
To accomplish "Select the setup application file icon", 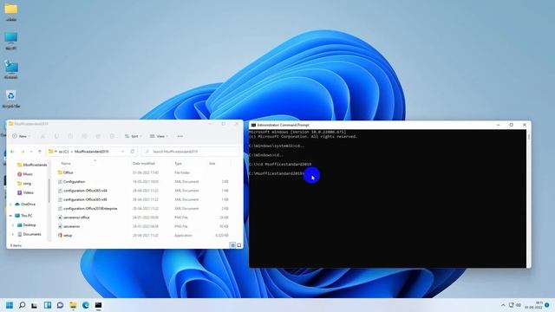I will tap(60, 235).
